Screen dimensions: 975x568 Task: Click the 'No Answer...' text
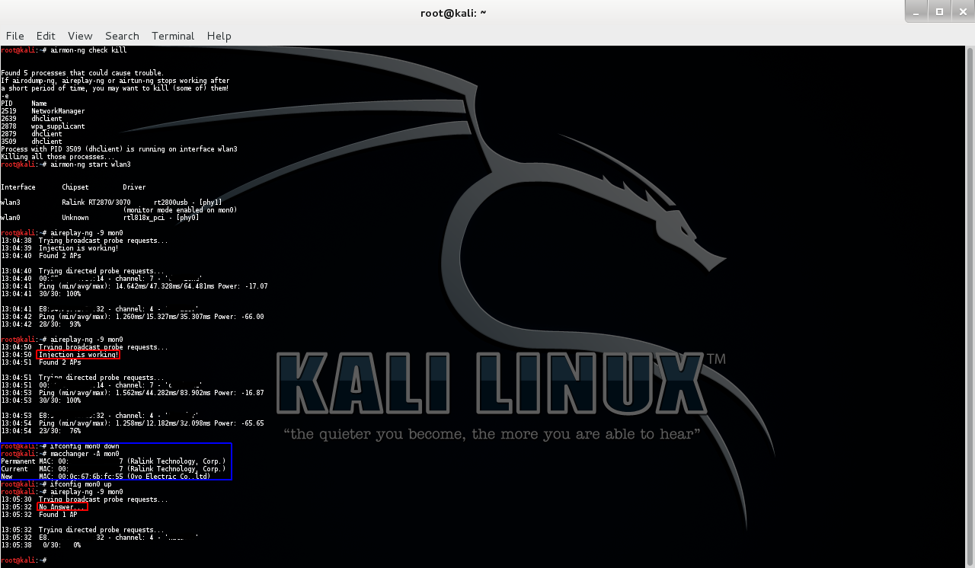[62, 507]
